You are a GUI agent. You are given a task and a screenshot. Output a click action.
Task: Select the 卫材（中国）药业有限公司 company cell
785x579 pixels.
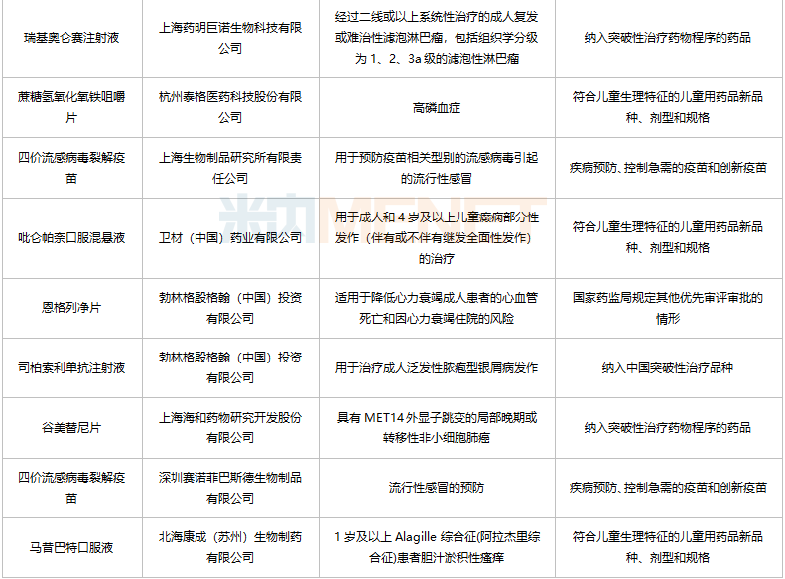pyautogui.click(x=230, y=238)
